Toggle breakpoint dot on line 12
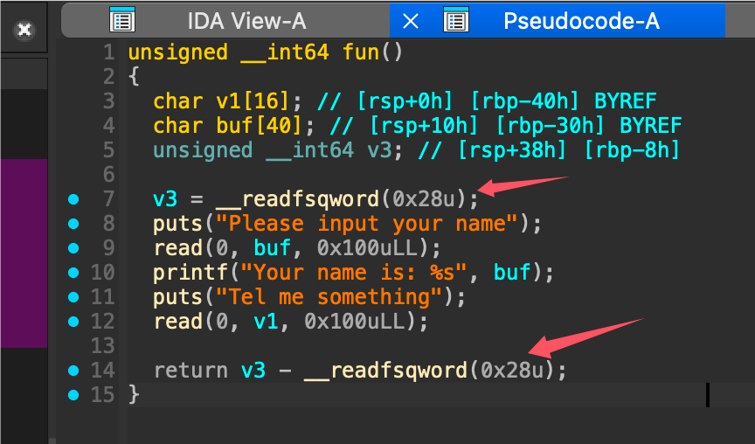Viewport: 755px width, 444px height. (x=73, y=322)
